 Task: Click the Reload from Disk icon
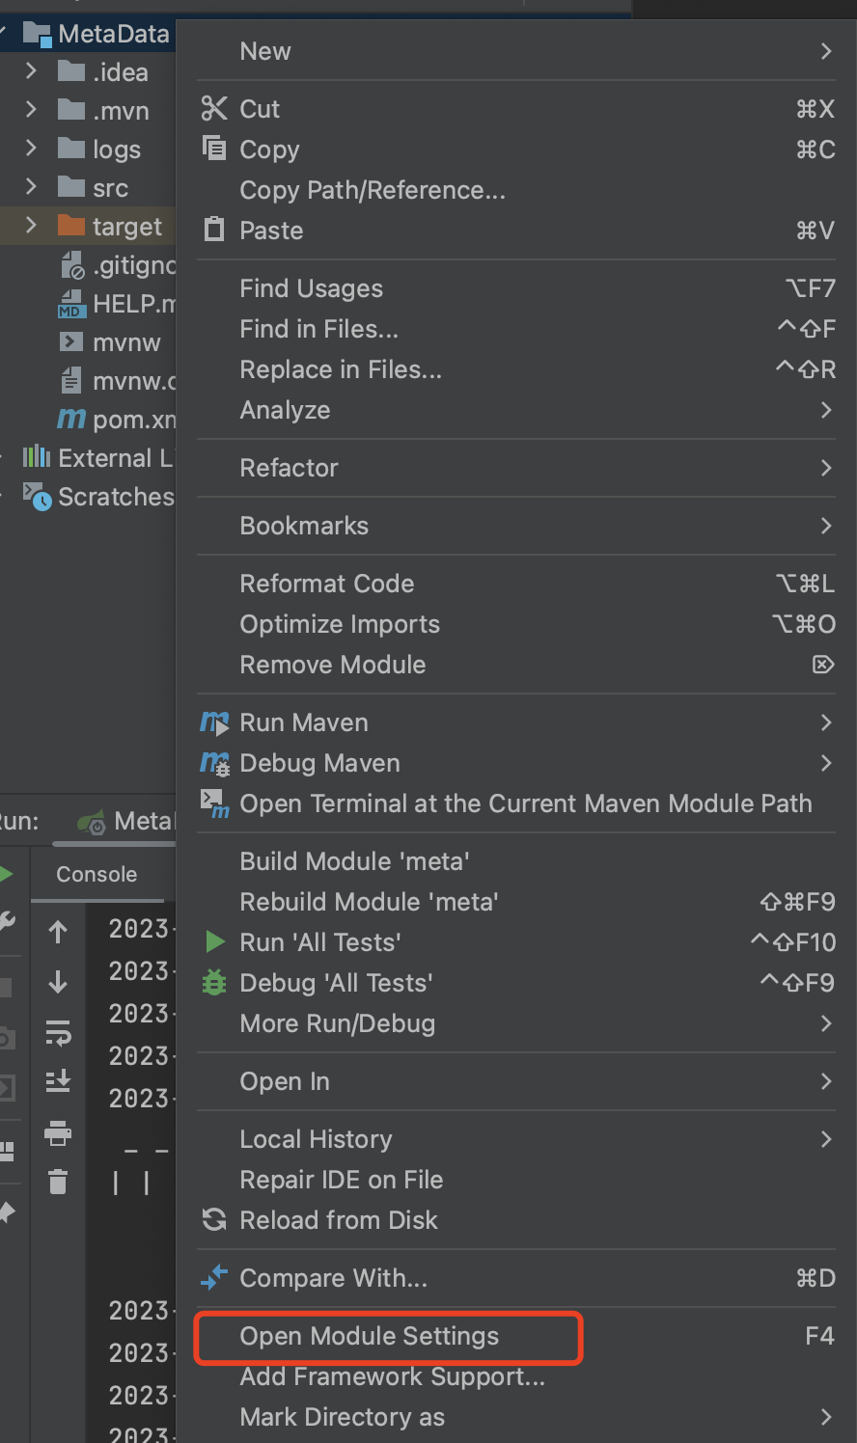[x=214, y=1220]
